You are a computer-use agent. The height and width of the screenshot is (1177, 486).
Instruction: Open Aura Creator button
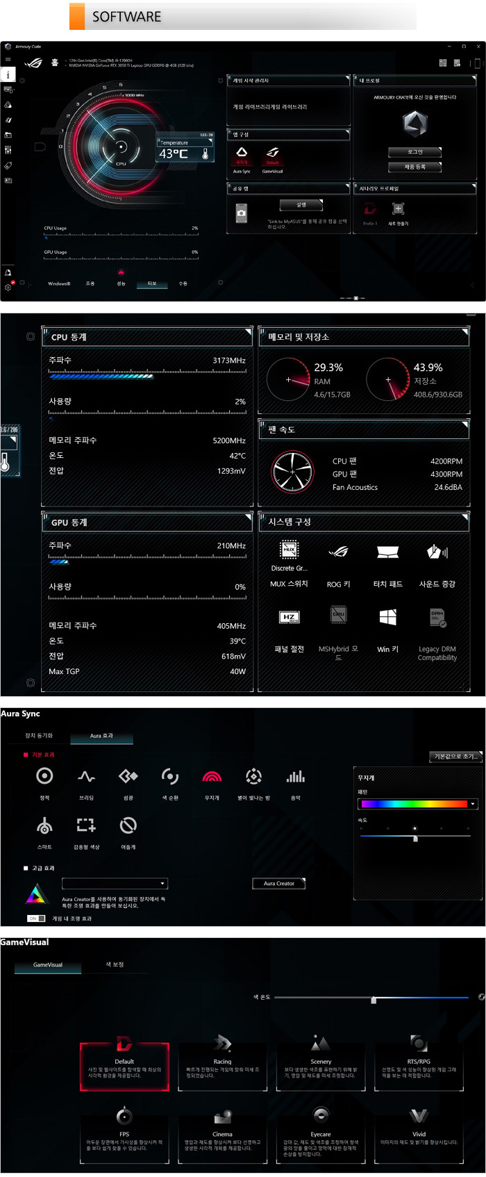pyautogui.click(x=279, y=884)
